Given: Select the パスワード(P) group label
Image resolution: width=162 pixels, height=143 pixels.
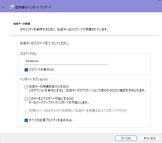Looking at the screenshot, I should point(28,54).
